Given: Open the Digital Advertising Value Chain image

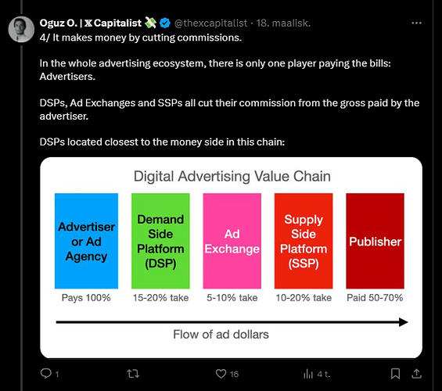Looking at the screenshot, I should [x=231, y=258].
